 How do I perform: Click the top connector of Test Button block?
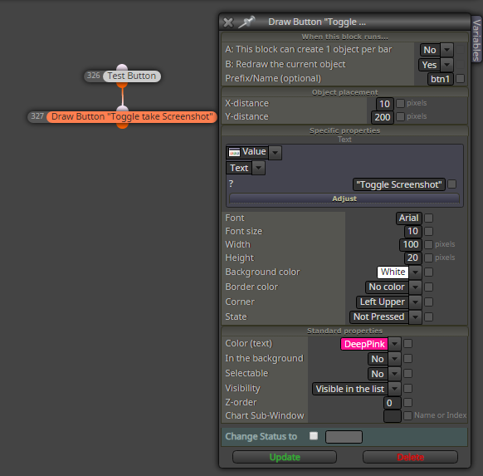tap(122, 67)
